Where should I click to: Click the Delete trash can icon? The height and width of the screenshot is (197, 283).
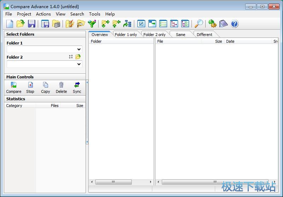[x=61, y=87]
